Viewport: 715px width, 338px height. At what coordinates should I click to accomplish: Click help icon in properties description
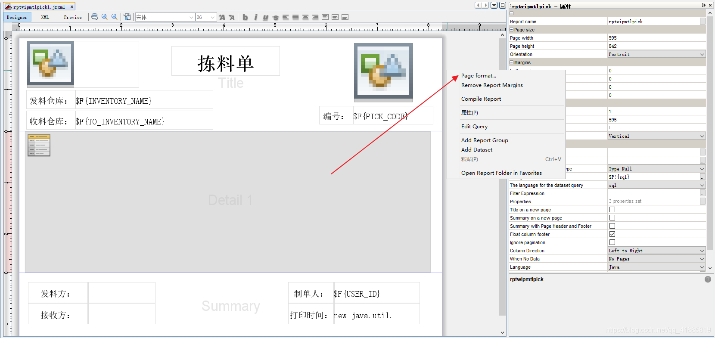click(708, 279)
